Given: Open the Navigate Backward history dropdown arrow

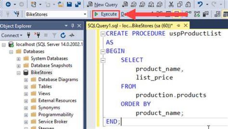Looking at the screenshot, I should 15,4.
